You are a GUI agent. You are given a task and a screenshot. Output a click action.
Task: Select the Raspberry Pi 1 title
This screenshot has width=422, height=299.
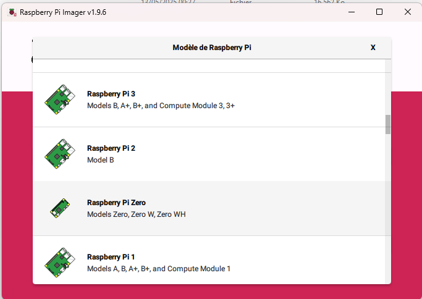pyautogui.click(x=111, y=257)
